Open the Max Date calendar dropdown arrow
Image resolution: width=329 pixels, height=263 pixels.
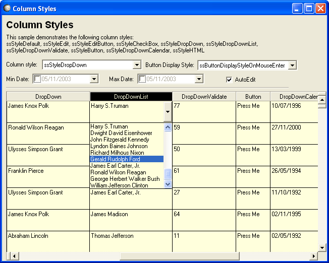coord(199,79)
